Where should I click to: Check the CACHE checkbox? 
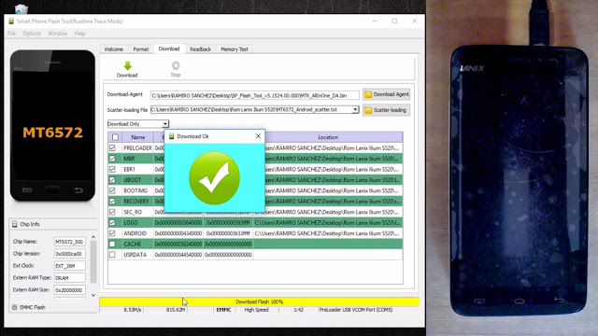tap(112, 244)
